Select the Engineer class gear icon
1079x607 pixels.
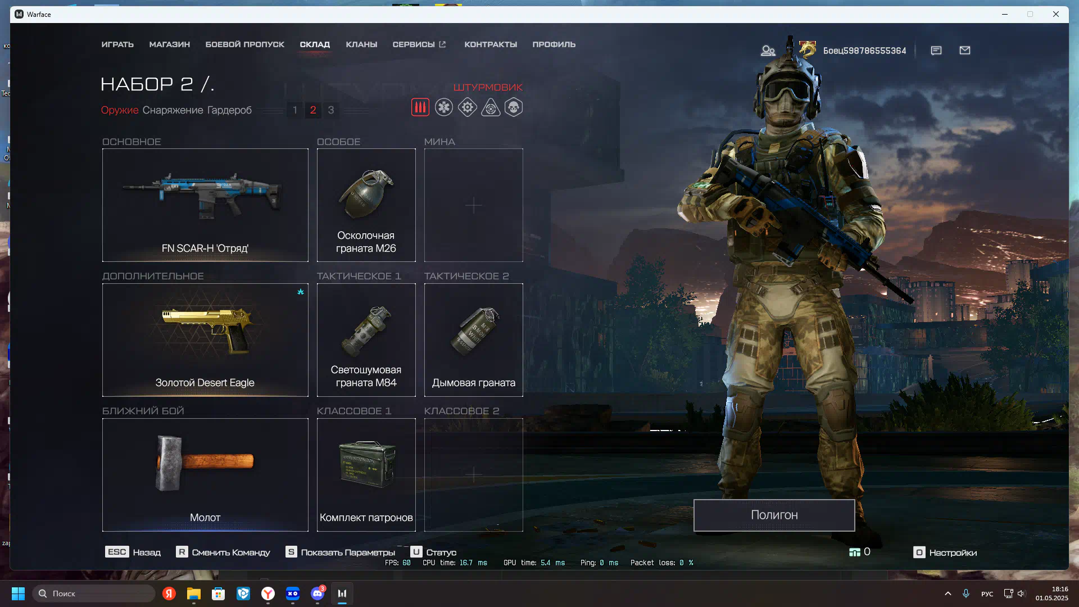click(468, 107)
